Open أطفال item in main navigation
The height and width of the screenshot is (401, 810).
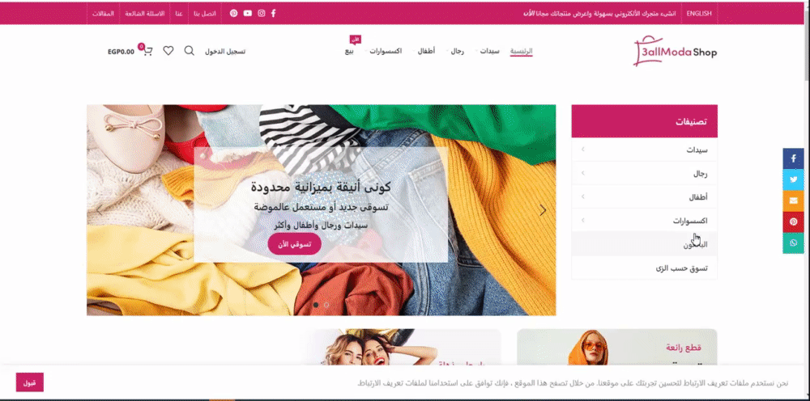click(x=427, y=51)
